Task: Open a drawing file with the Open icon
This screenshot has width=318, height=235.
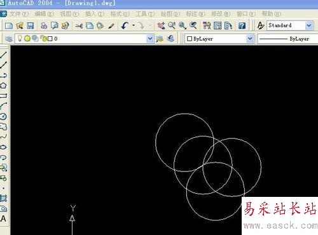Action: [x=20, y=25]
